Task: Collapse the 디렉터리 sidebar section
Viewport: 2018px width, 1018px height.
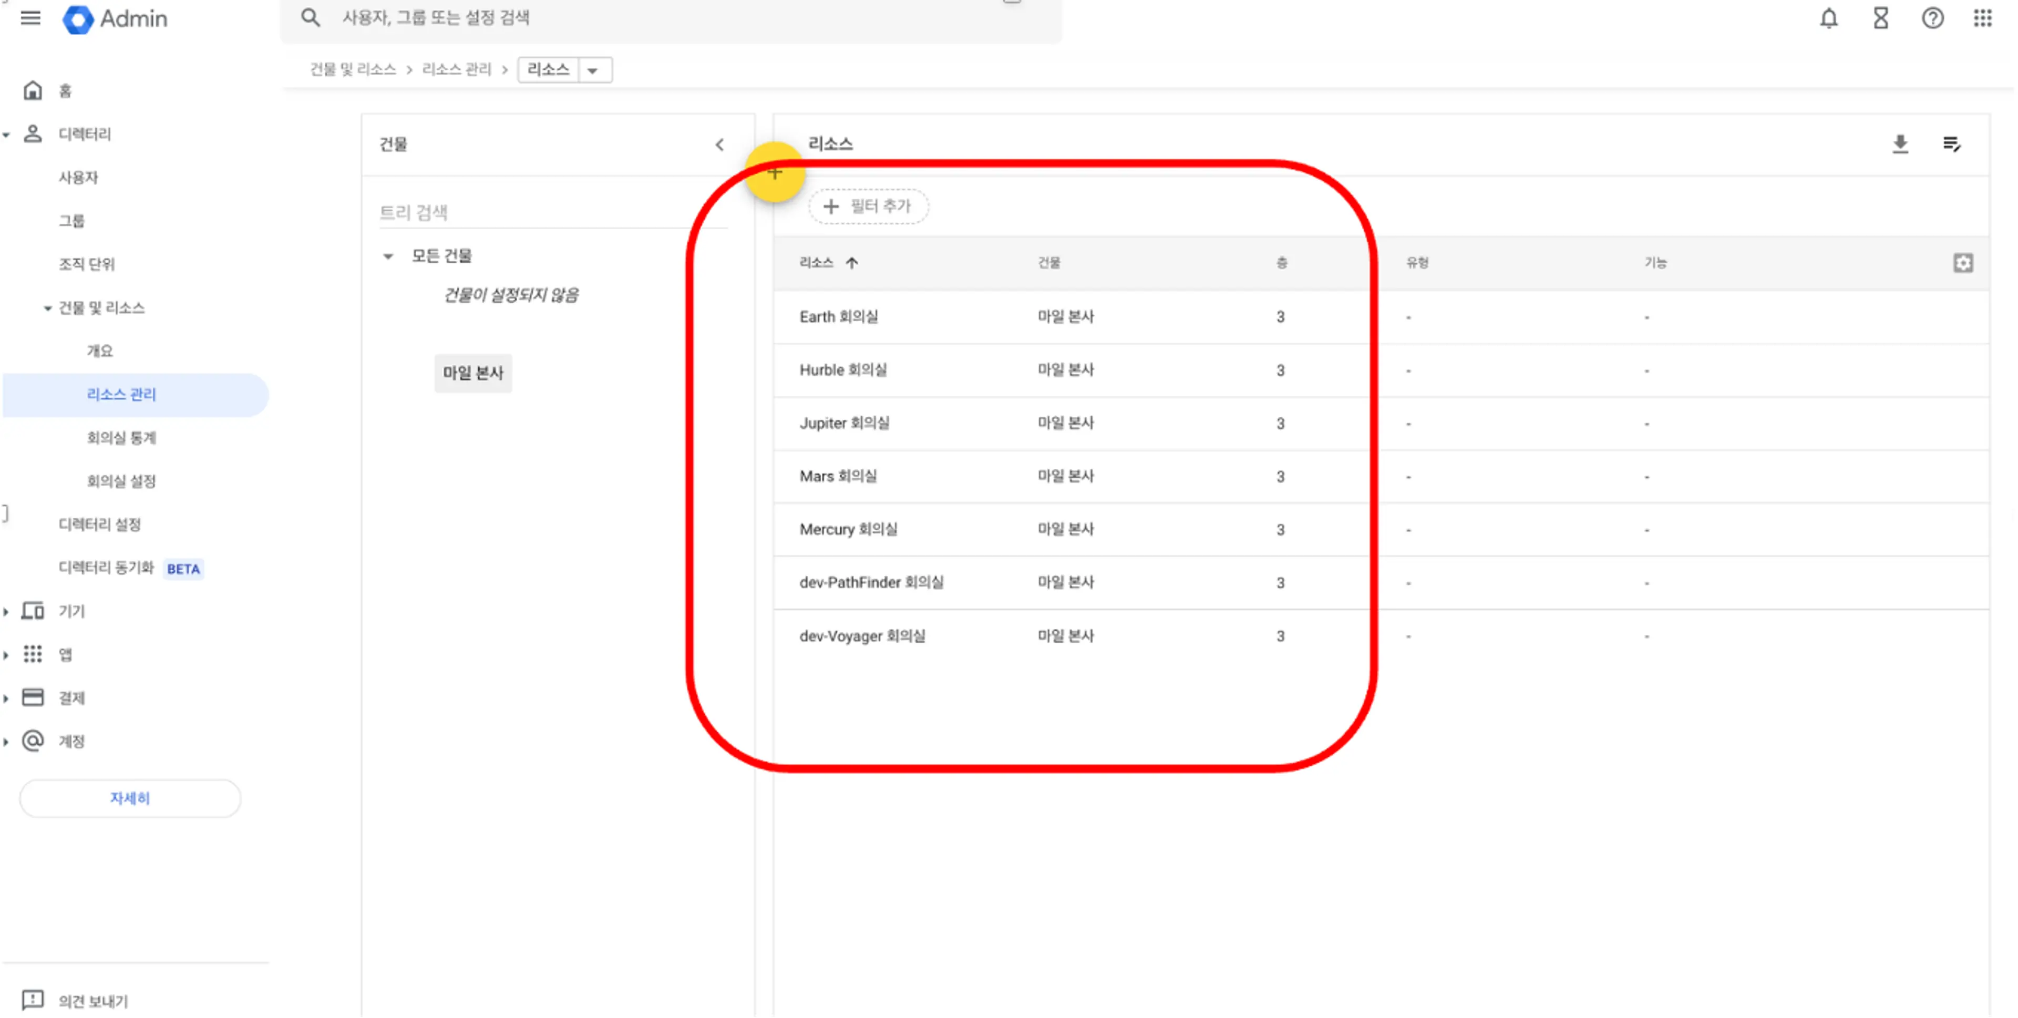Action: click(6, 135)
